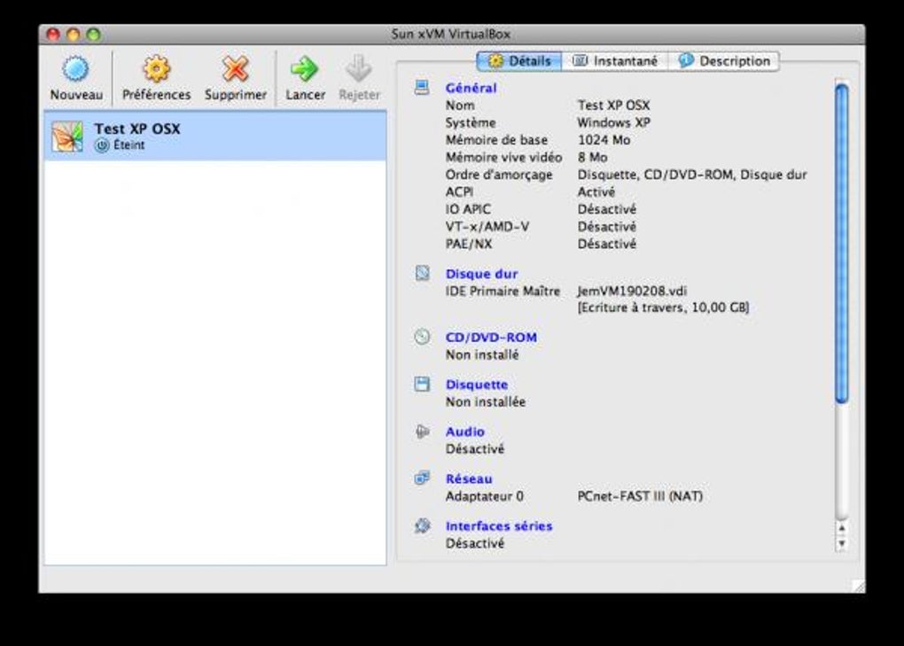Image resolution: width=904 pixels, height=646 pixels.
Task: Click the "8 Mo" video memory value
Action: pyautogui.click(x=592, y=158)
